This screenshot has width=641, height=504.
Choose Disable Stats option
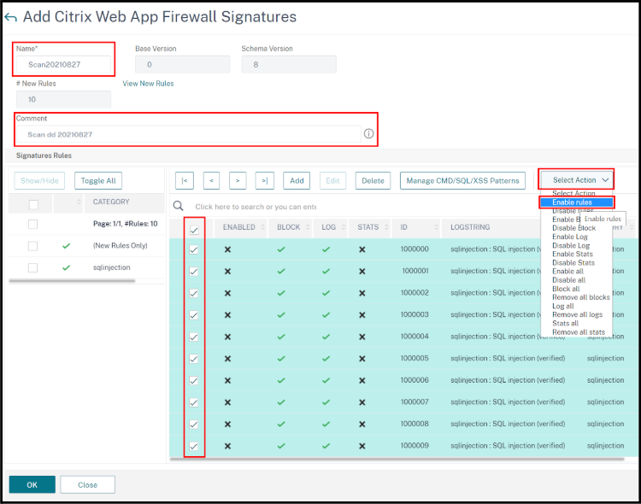(573, 263)
